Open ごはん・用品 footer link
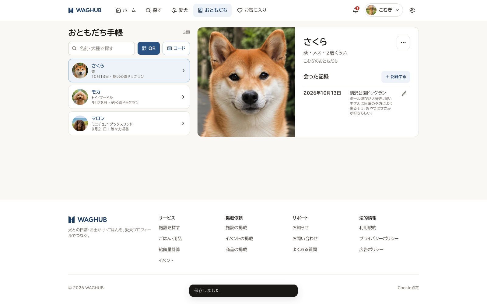This screenshot has height=304, width=487. pos(170,239)
